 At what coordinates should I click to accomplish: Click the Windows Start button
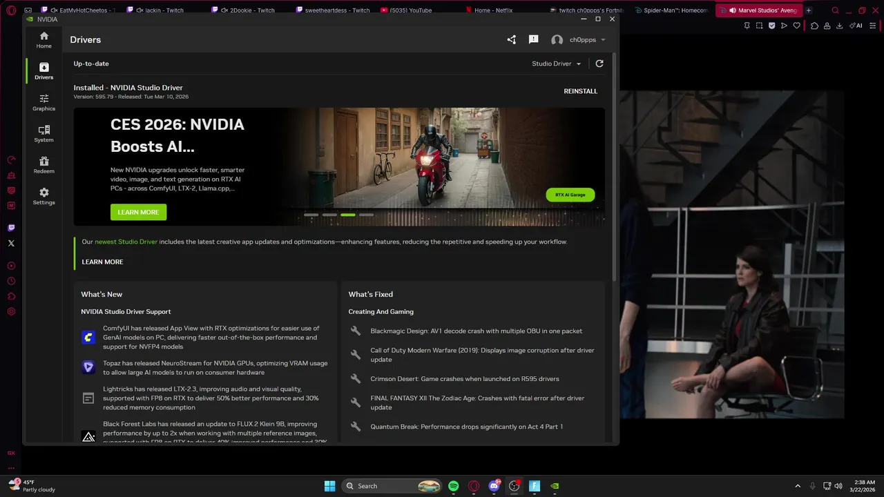(329, 486)
